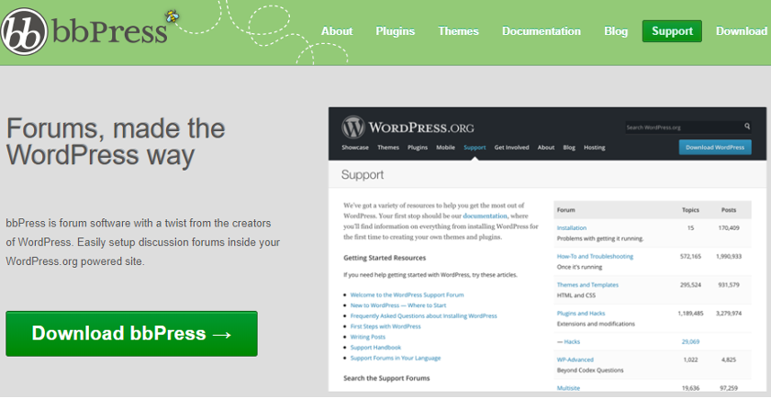
Task: Click the WordPress W logo in screenshot
Action: pyautogui.click(x=353, y=127)
